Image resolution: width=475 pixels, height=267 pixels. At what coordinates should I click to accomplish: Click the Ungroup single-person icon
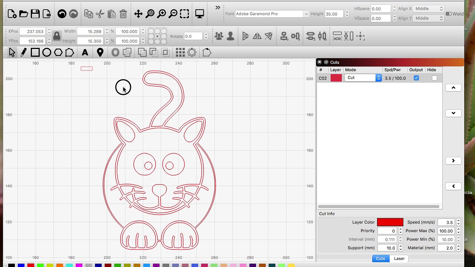tap(230, 36)
